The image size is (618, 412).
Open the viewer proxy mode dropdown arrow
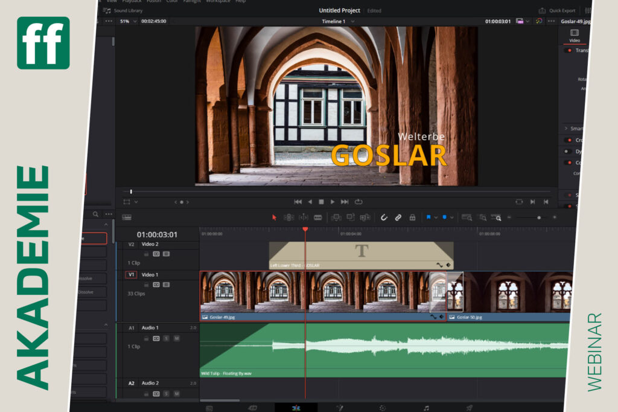(x=527, y=21)
